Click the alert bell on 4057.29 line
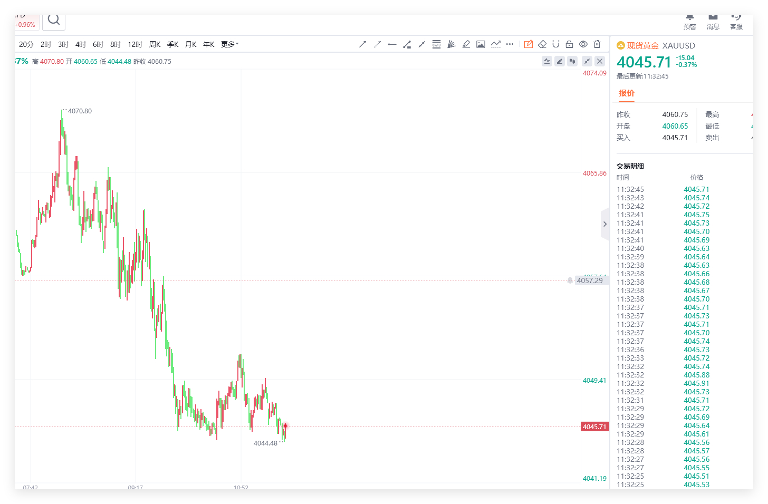Screen dimensions: 768x504 [570, 280]
